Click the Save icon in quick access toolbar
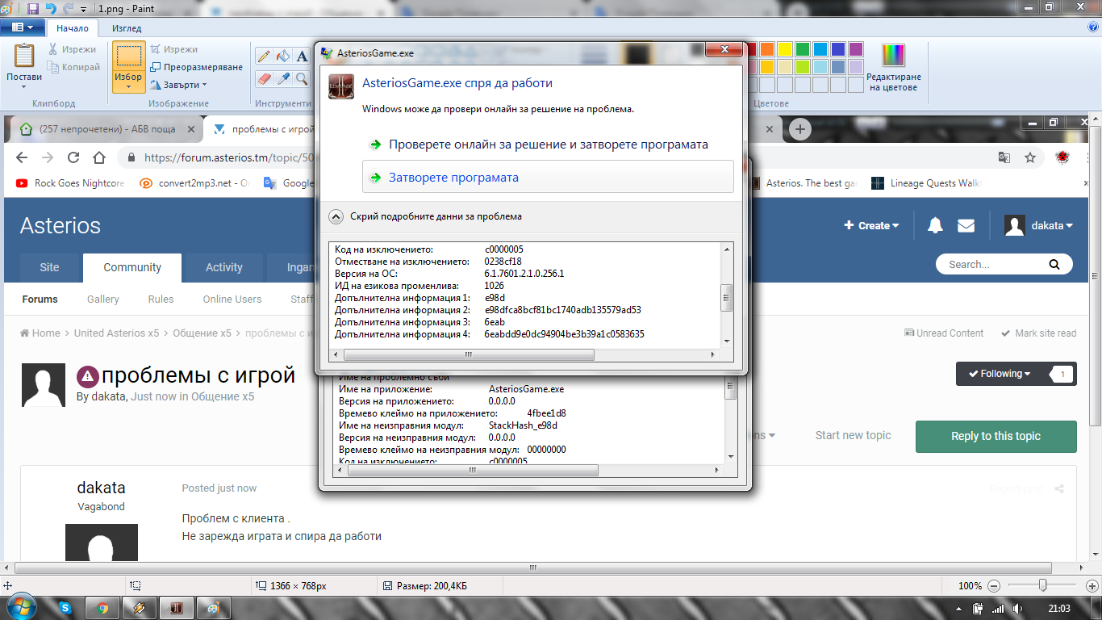Image resolution: width=1102 pixels, height=620 pixels. [x=33, y=9]
